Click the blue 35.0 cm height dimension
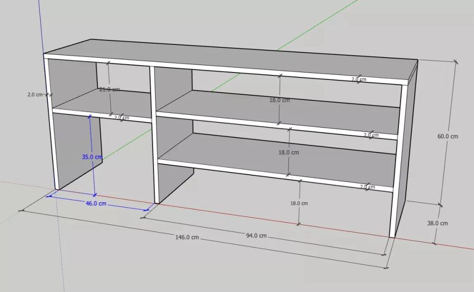Viewport: 474px width, 292px height. pos(92,157)
